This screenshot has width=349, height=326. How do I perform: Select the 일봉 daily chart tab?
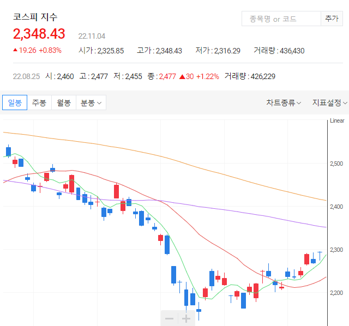click(x=15, y=102)
